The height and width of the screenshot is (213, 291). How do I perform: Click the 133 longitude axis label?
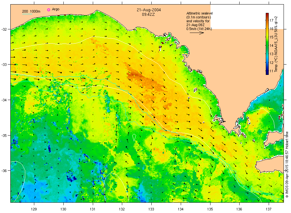click(151, 209)
